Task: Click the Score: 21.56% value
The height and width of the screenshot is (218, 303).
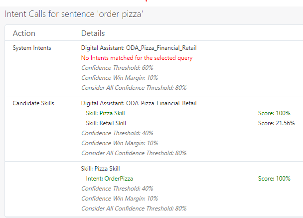Action: click(276, 123)
